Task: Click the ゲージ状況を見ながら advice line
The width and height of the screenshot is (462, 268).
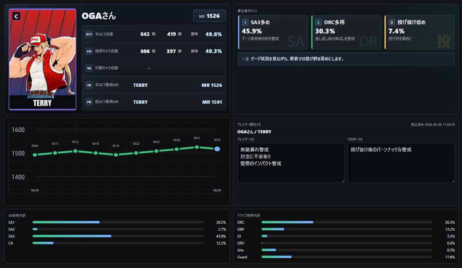Action: click(x=297, y=59)
